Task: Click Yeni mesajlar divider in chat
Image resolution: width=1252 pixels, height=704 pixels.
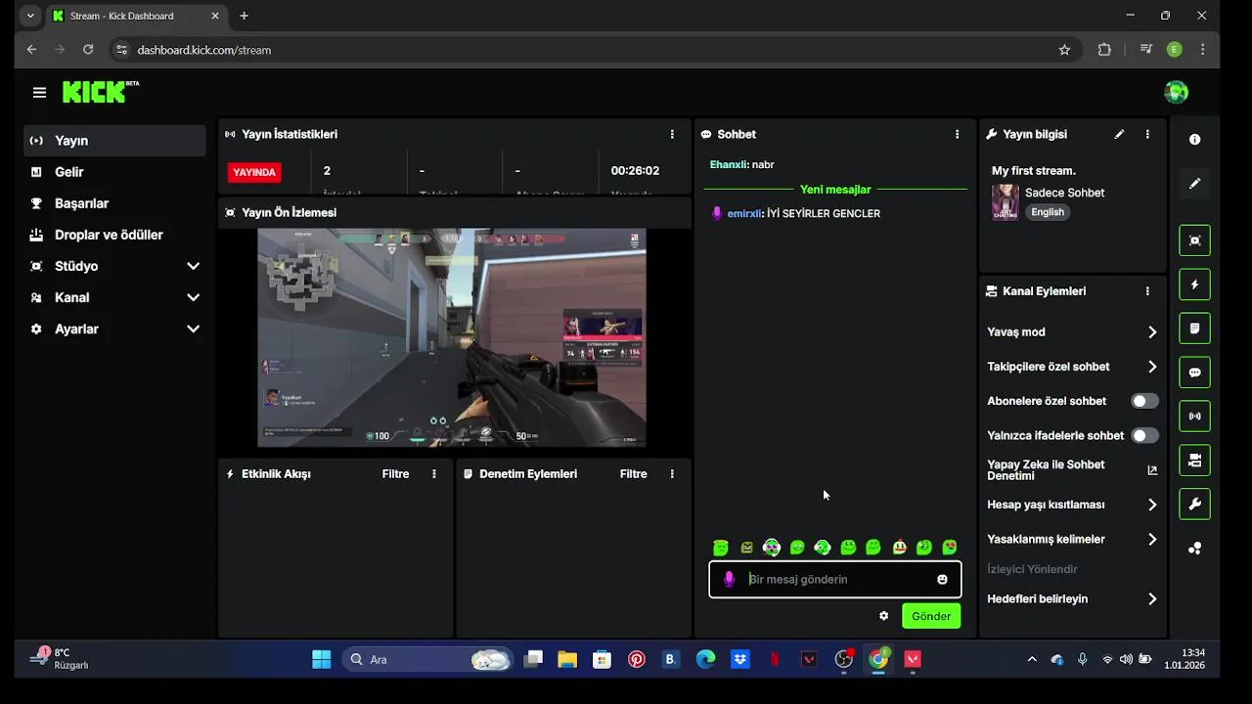Action: pyautogui.click(x=835, y=190)
